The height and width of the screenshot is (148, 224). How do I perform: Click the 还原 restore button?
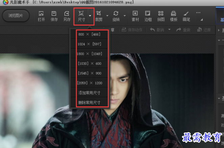204,30
